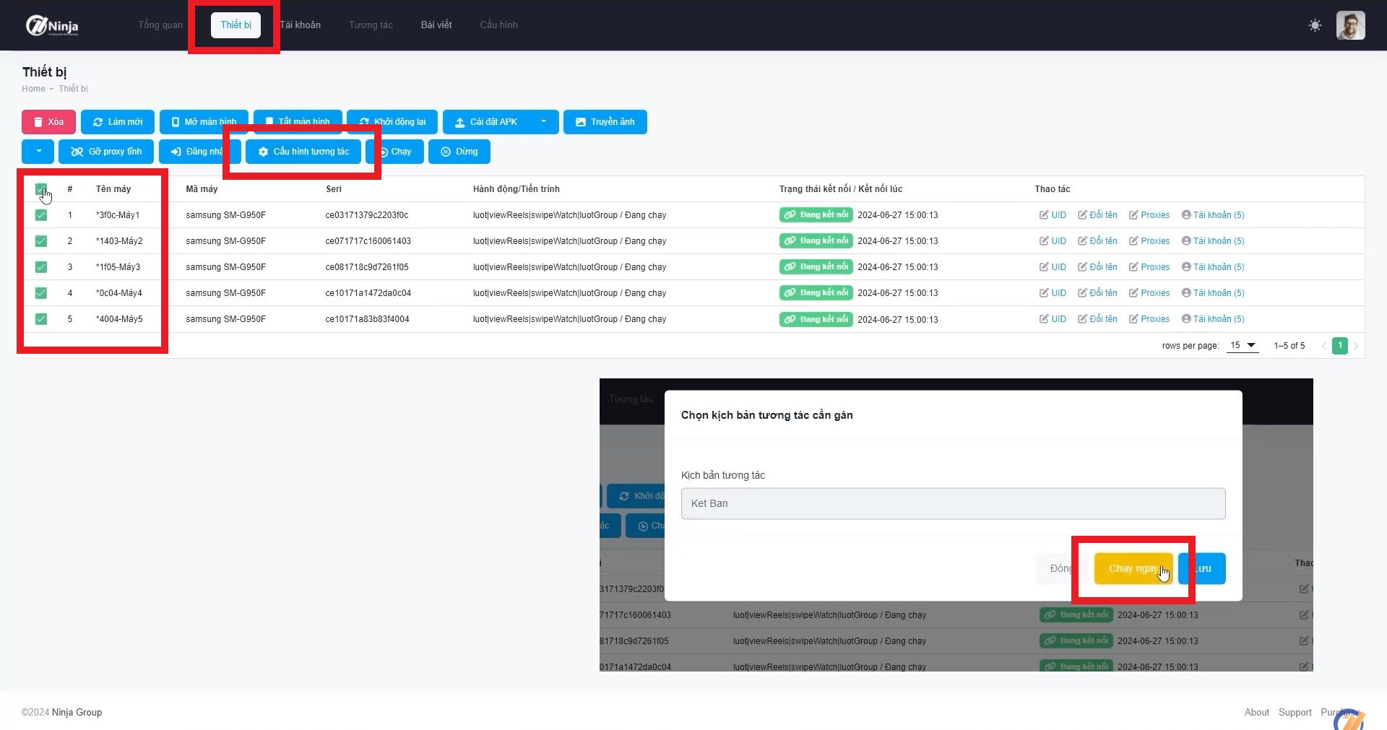The height and width of the screenshot is (730, 1387).
Task: Click next page chevron in pagination
Action: (1355, 346)
